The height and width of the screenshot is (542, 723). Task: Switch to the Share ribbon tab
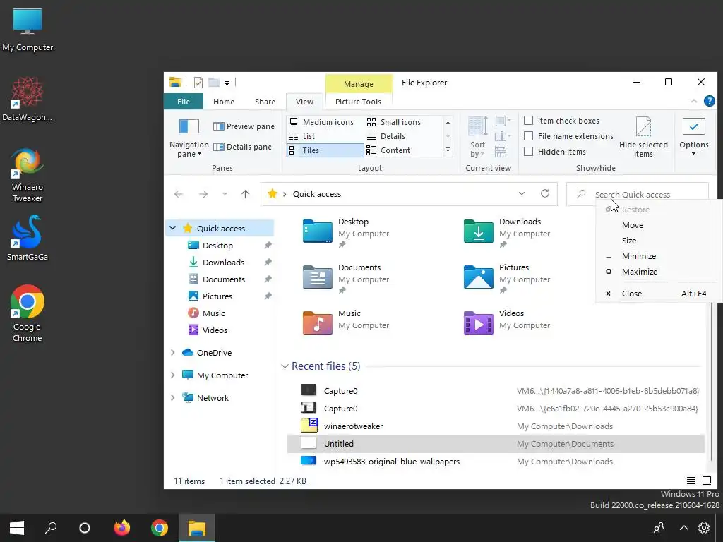[x=265, y=102]
